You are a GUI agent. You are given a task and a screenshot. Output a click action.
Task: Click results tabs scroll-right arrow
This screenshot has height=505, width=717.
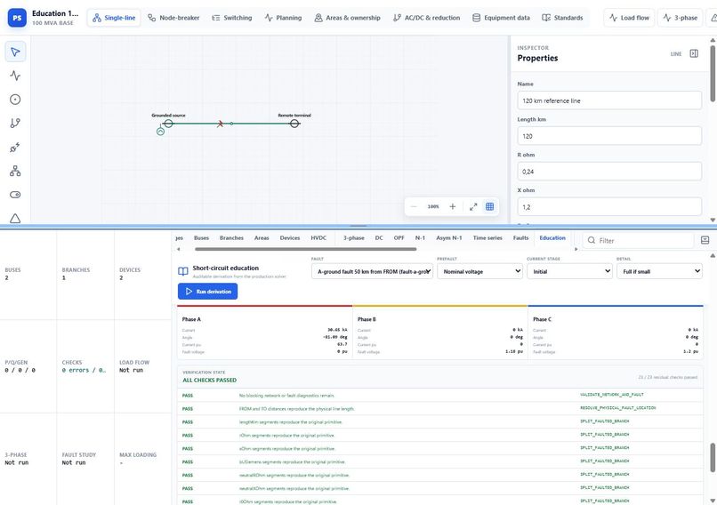tap(576, 249)
